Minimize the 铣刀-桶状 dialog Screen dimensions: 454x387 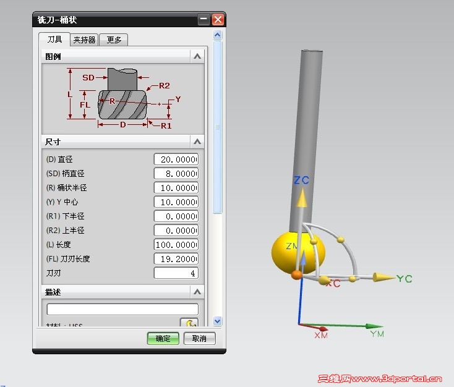click(203, 20)
